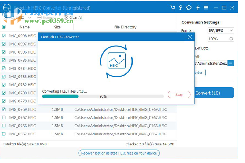The image size is (245, 163).
Task: Click the conversion progress bar at 30%
Action: pyautogui.click(x=103, y=97)
